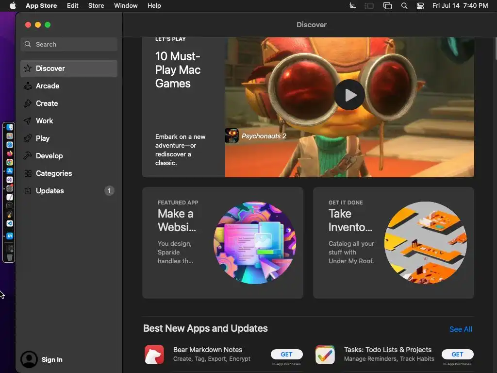
Task: Click the Bear Markdown Notes title
Action: 208,350
